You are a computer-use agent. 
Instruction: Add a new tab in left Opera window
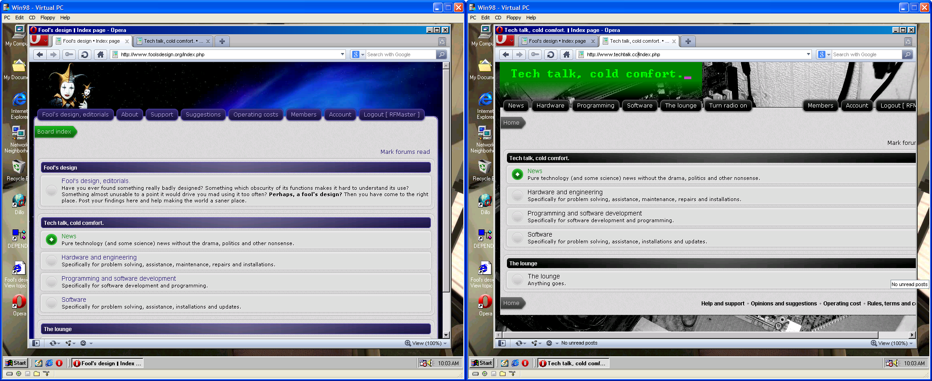click(x=222, y=41)
